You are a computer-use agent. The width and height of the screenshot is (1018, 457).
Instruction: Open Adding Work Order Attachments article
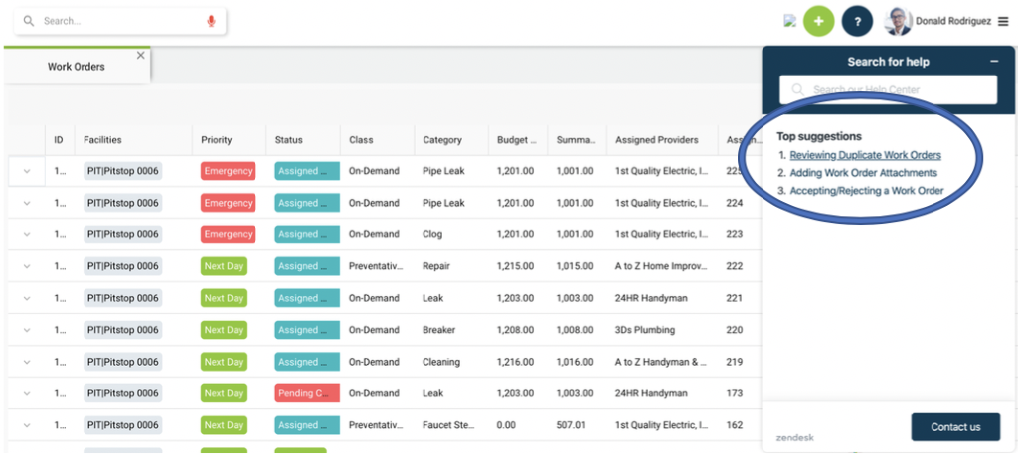click(863, 173)
